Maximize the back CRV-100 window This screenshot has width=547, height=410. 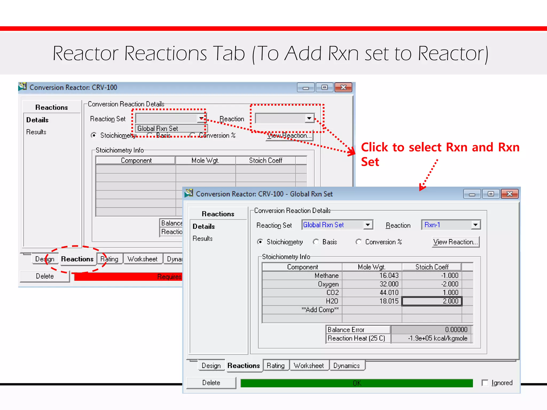click(x=324, y=88)
